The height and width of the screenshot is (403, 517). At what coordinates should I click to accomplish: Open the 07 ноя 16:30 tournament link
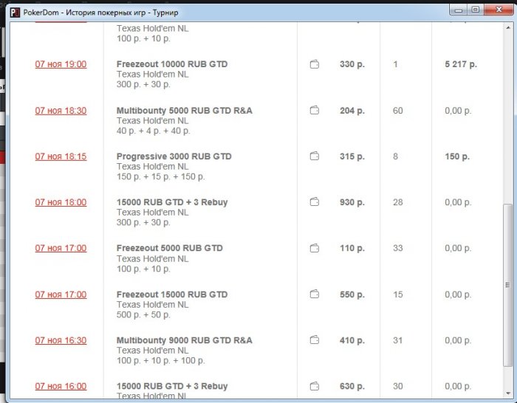[x=61, y=340]
